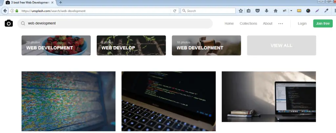
Task: Expand the three-dots more menu on Unsplash
Action: (x=281, y=24)
